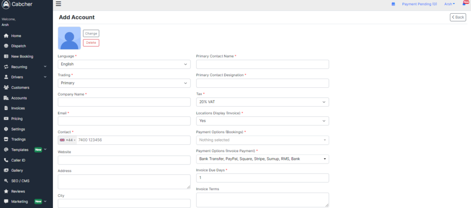Image resolution: width=471 pixels, height=208 pixels.
Task: Click the Payment Pending (0) link
Action: (419, 4)
